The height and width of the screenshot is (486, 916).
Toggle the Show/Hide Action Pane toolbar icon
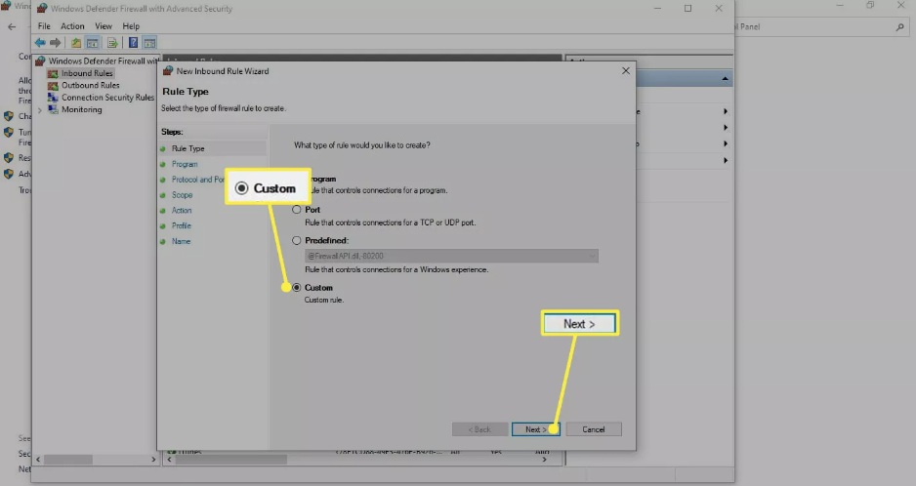[149, 43]
